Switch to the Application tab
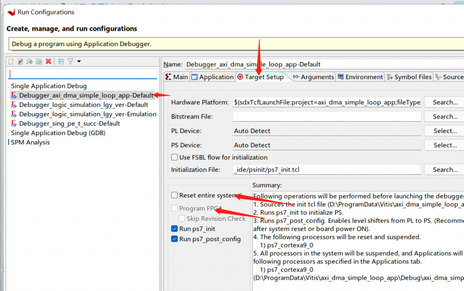Screen dimensions: 464x291 click(212, 77)
